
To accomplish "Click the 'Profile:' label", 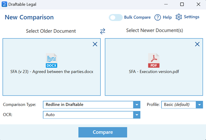I will tap(153, 105).
